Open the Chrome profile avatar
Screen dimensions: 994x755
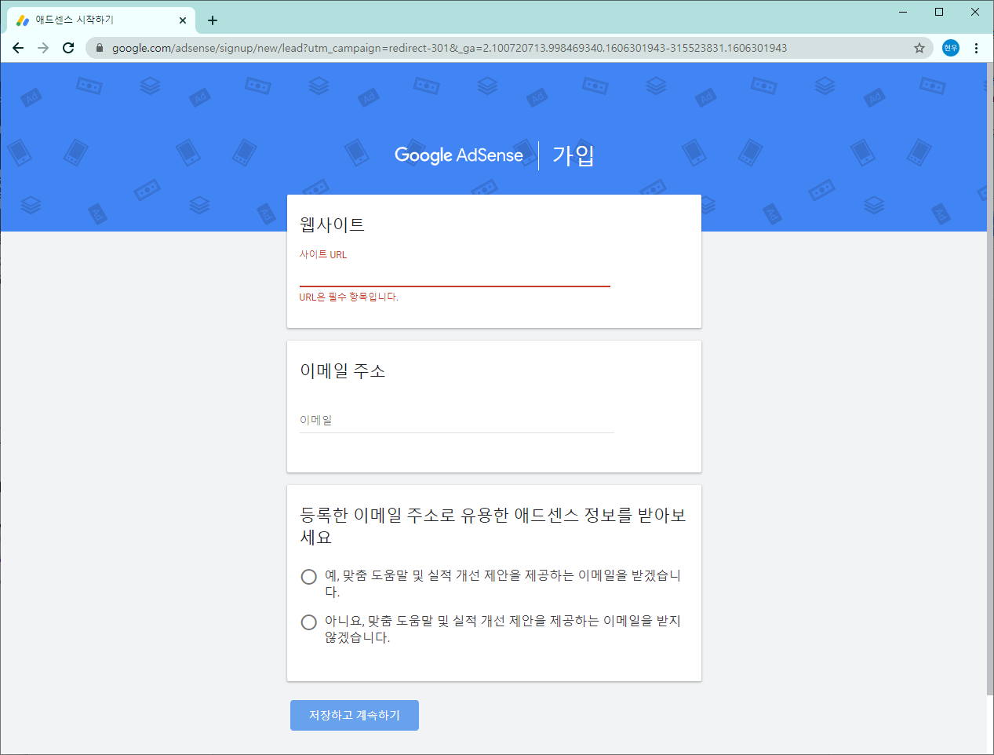(x=951, y=48)
